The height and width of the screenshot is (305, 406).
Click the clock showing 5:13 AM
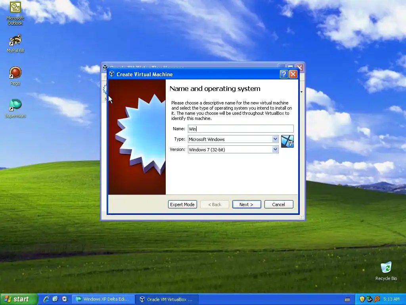pyautogui.click(x=391, y=299)
